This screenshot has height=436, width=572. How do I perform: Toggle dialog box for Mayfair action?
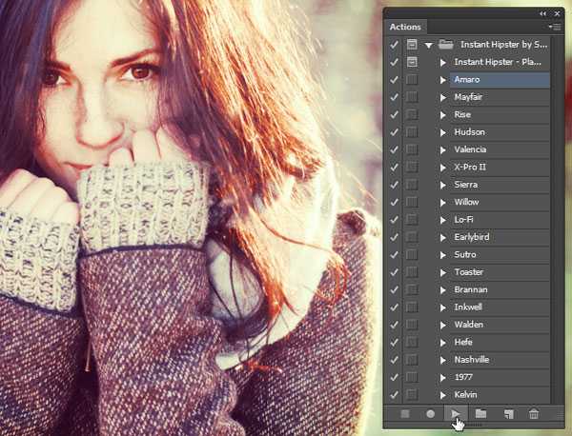pos(412,97)
